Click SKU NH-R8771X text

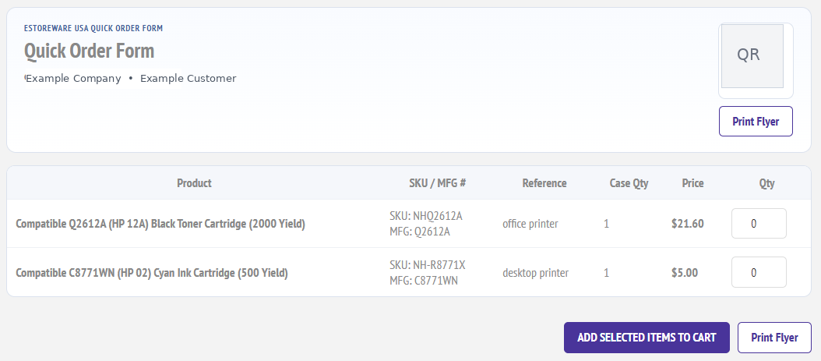[428, 265]
